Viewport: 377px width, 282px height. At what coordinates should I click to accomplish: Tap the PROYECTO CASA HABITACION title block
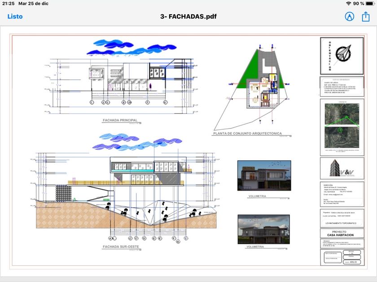(x=342, y=233)
